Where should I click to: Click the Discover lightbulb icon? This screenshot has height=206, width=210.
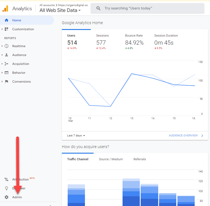[x=6, y=188]
